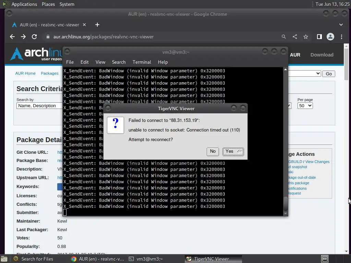Click show desktop icon in bottom panel
Screen dimensions: 351x263
[x=4, y=259]
